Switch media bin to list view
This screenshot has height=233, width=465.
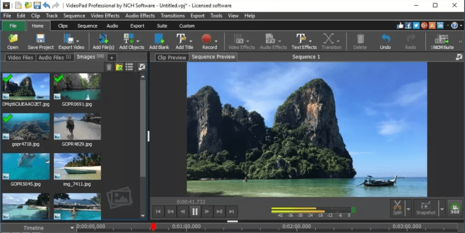[129, 67]
